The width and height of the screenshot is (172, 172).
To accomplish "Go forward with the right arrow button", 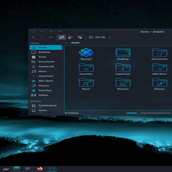I will (43, 37).
